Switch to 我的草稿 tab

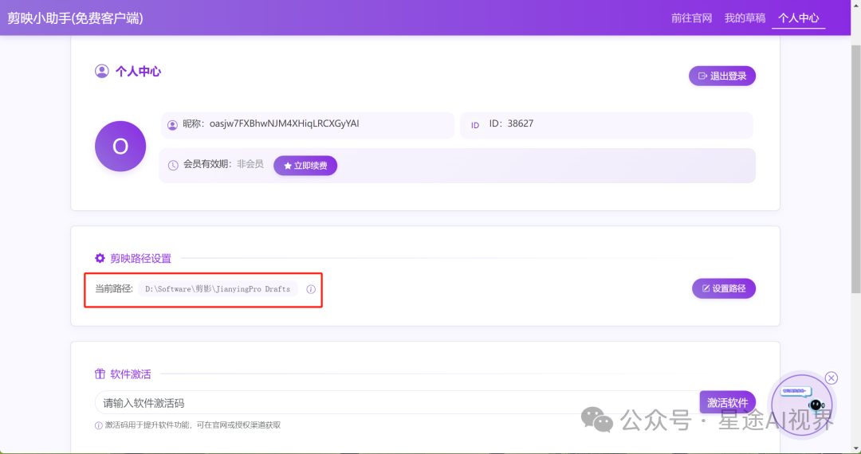745,18
